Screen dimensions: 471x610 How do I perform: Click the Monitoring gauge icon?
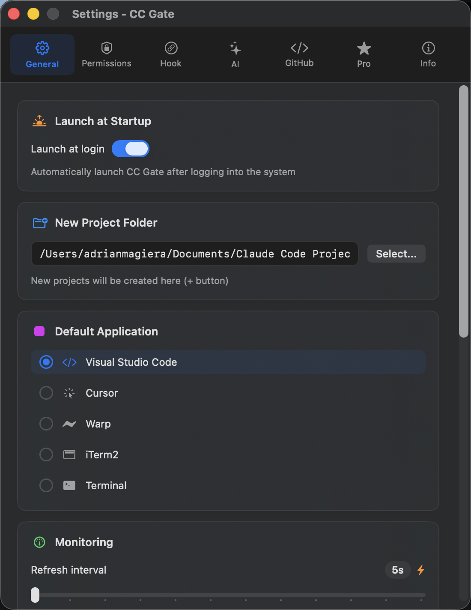pyautogui.click(x=39, y=542)
